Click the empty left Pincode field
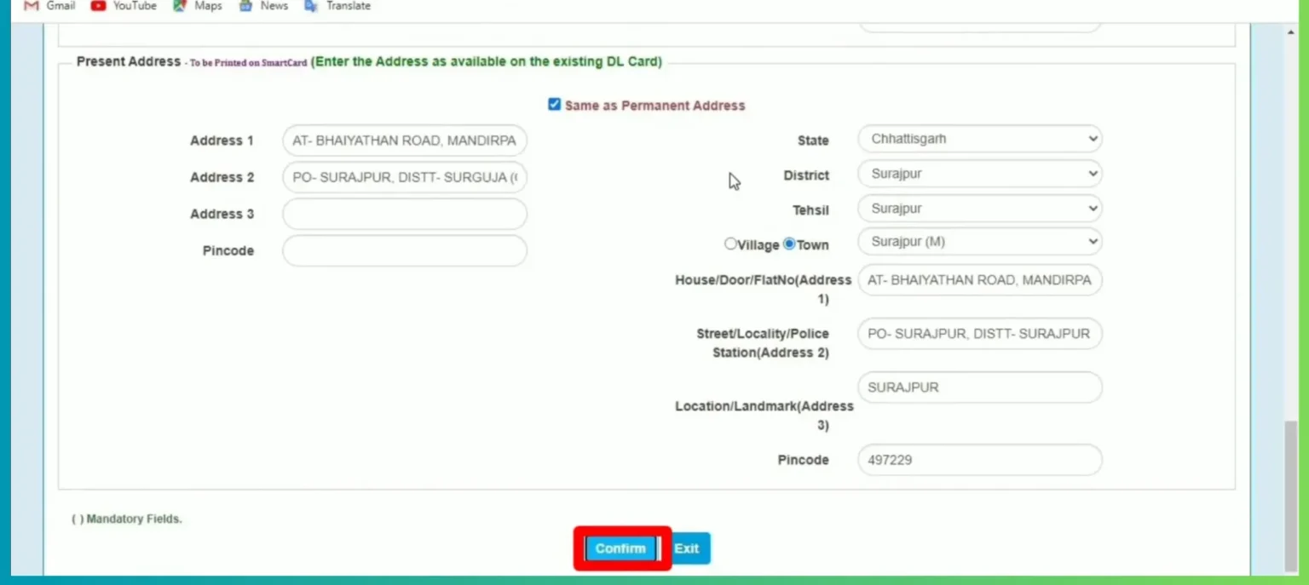The width and height of the screenshot is (1309, 585). [x=405, y=250]
